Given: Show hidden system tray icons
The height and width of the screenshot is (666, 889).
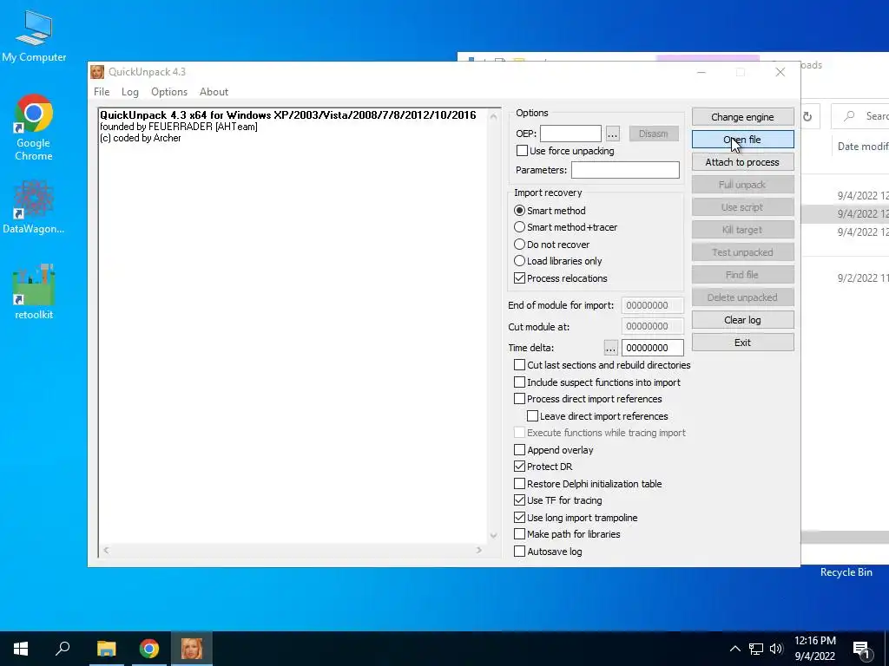Looking at the screenshot, I should coord(734,649).
